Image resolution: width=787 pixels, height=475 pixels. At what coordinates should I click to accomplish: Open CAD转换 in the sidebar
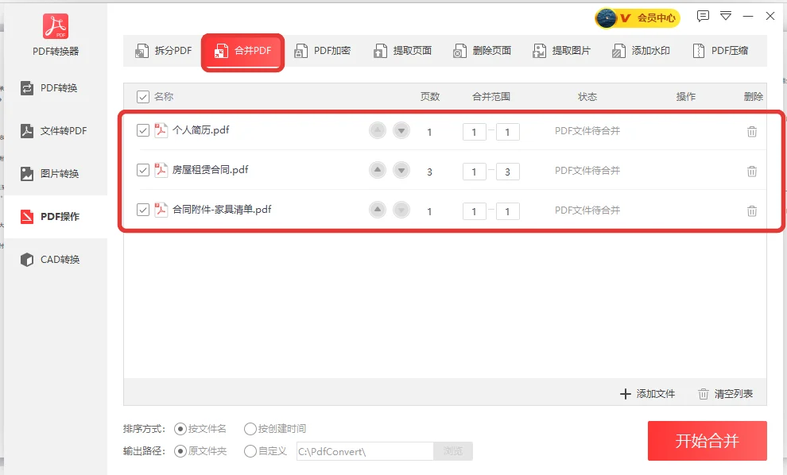(56, 260)
